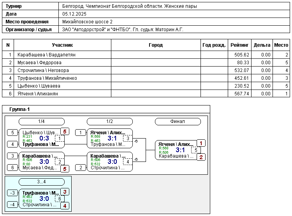
Task: Click dashed match number 5 in final
Action: click(x=196, y=150)
